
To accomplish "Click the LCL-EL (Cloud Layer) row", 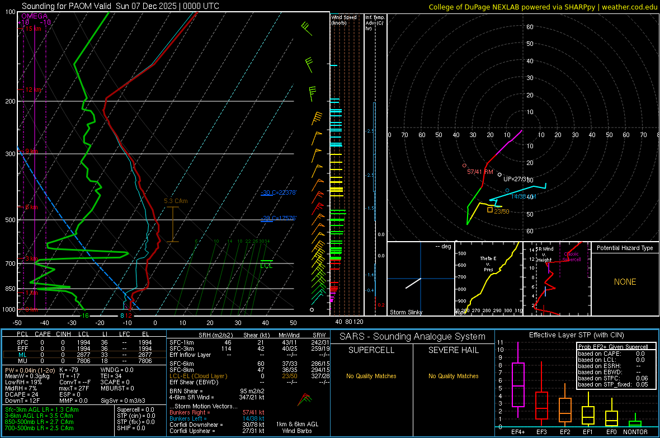I will click(249, 376).
